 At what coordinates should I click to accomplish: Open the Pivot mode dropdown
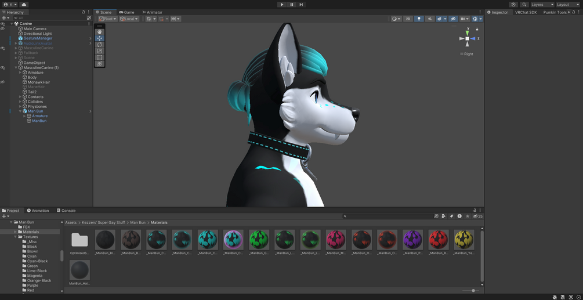[x=108, y=19]
